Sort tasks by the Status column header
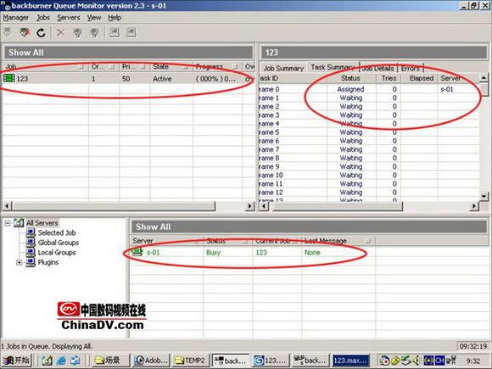 350,78
